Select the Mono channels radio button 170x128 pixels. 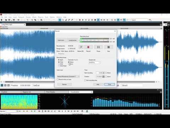click(69, 64)
